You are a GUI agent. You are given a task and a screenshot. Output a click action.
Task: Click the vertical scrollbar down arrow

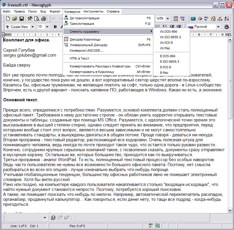pyautogui.click(x=230, y=210)
